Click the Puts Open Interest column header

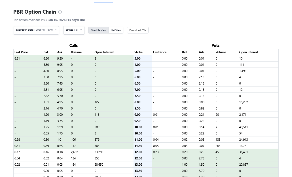coord(249,52)
